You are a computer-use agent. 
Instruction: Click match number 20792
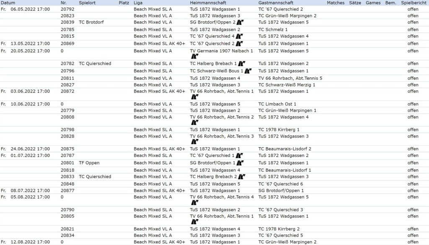(67, 9)
